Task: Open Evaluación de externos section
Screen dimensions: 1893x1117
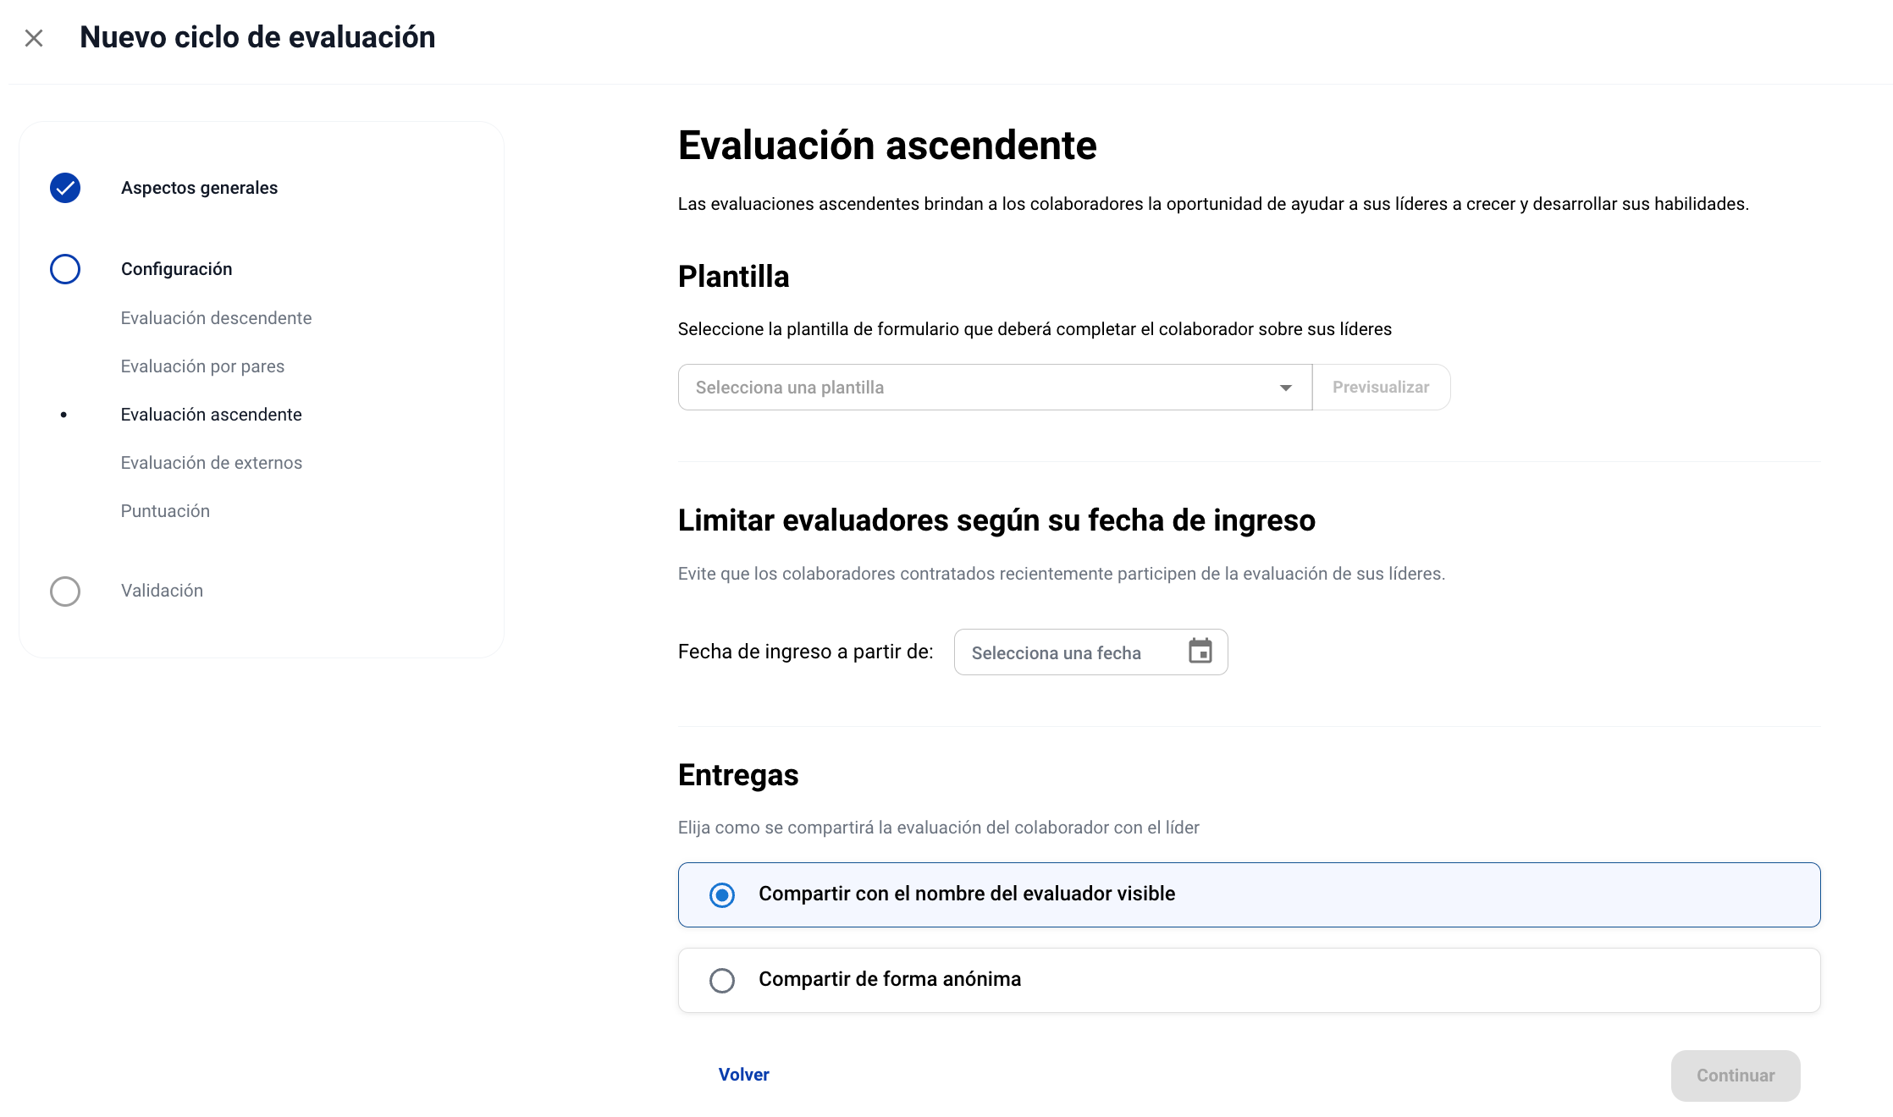Action: [x=211, y=463]
